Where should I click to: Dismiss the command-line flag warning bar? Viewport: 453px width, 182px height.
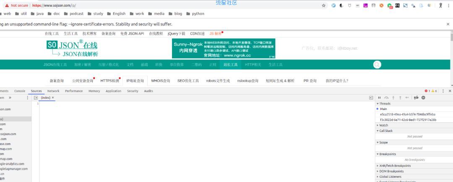(448, 24)
